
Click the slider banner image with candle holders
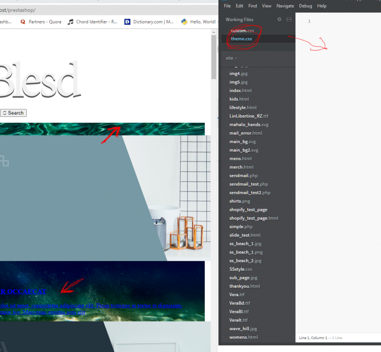[105, 198]
